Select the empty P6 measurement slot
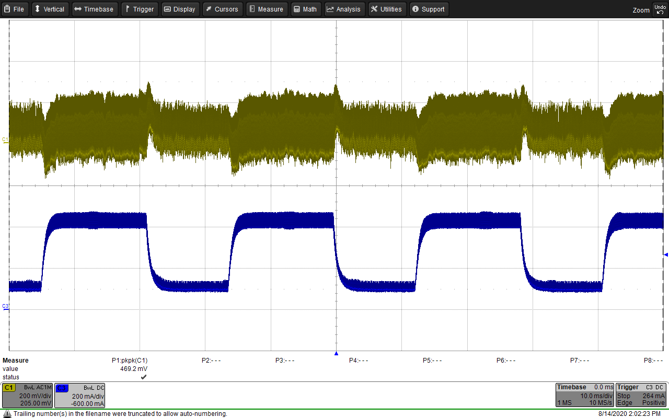Image resolution: width=669 pixels, height=418 pixels. click(x=506, y=361)
